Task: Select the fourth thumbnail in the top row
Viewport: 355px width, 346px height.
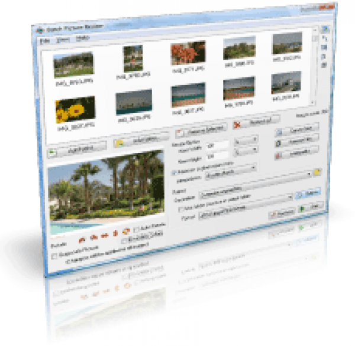Action: pyautogui.click(x=239, y=48)
